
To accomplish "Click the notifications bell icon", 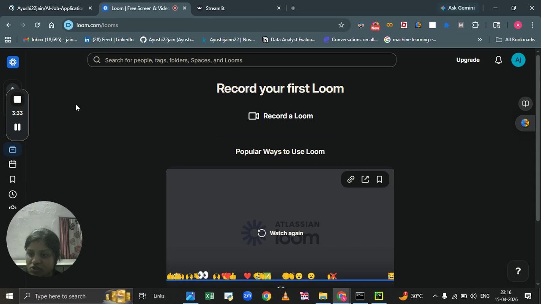I will pos(498,60).
